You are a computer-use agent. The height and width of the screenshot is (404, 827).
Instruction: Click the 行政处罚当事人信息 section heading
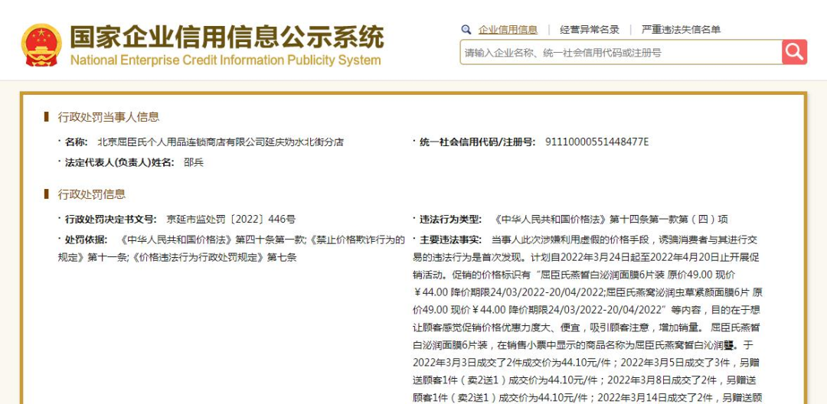click(x=109, y=117)
